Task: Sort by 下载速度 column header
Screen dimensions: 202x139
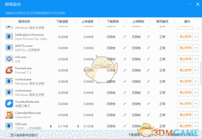Action: pos(62,22)
